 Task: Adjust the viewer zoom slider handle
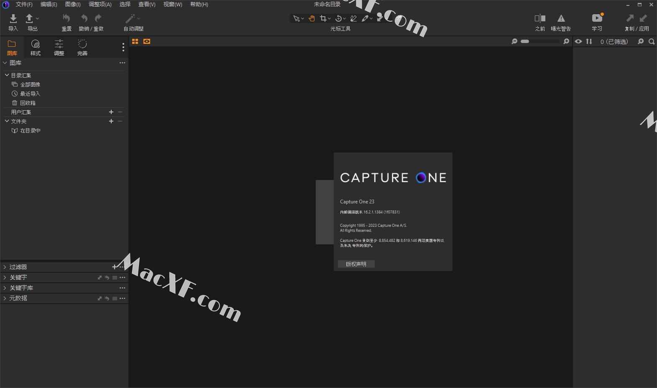525,41
